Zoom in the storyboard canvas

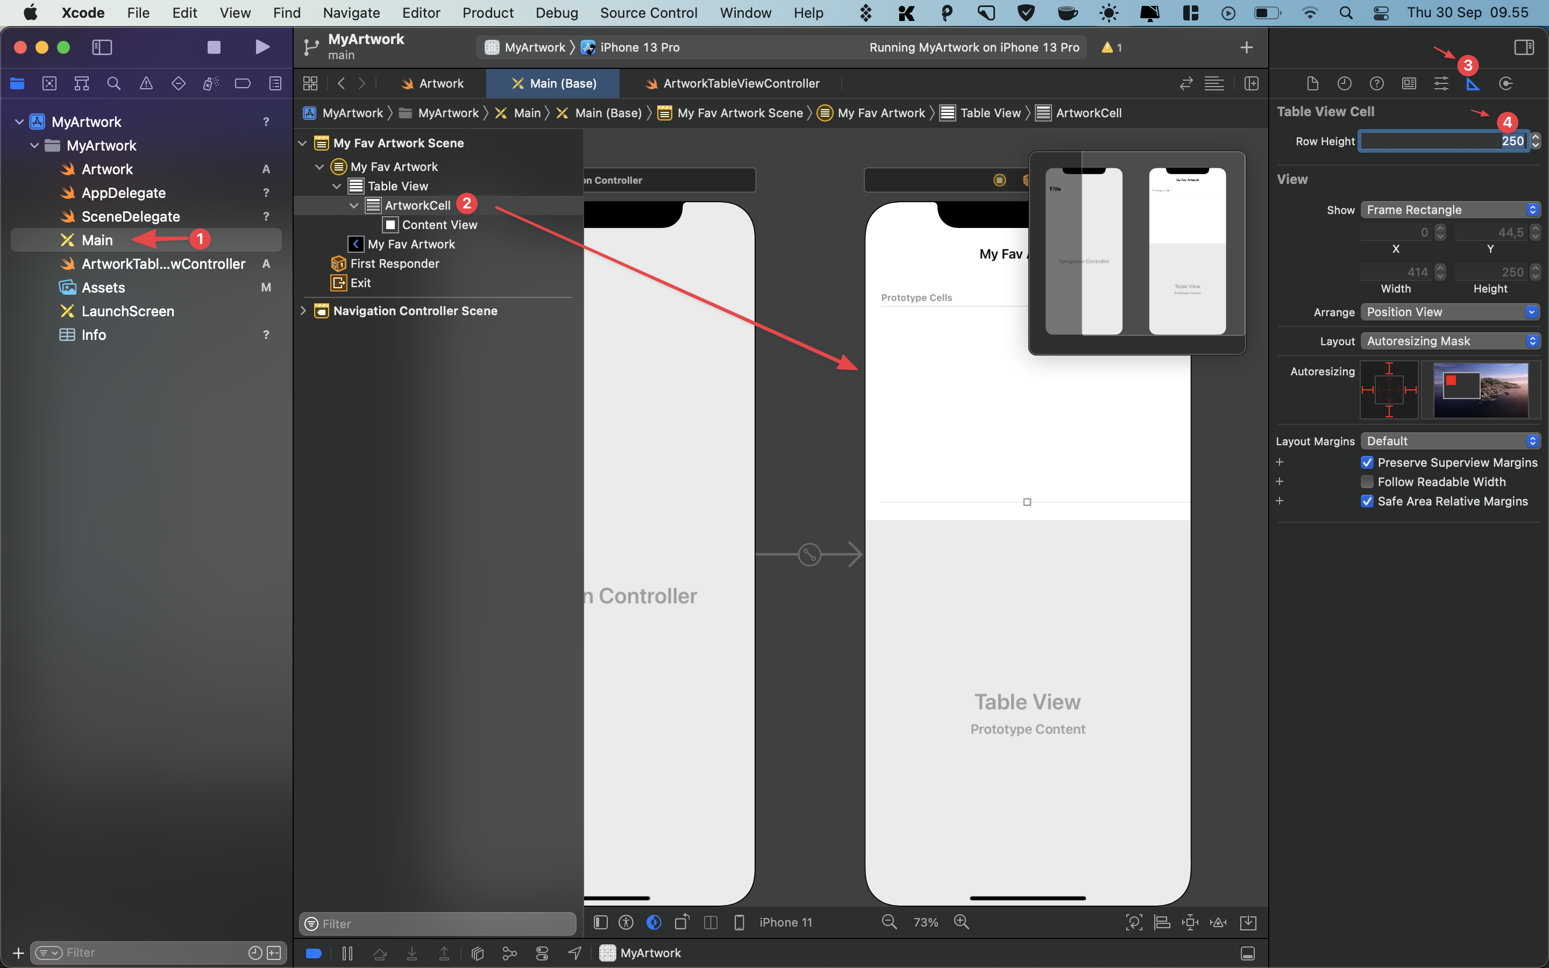coord(962,922)
